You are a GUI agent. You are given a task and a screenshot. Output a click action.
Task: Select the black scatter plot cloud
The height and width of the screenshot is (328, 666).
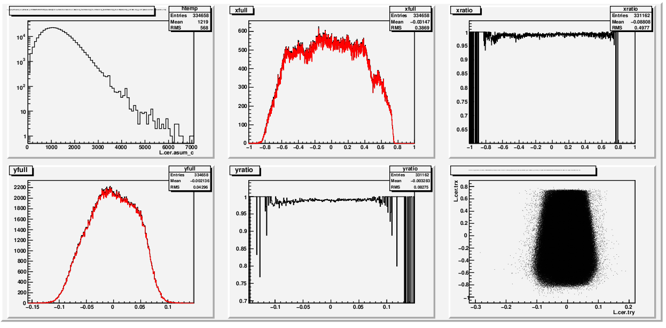tap(565, 238)
